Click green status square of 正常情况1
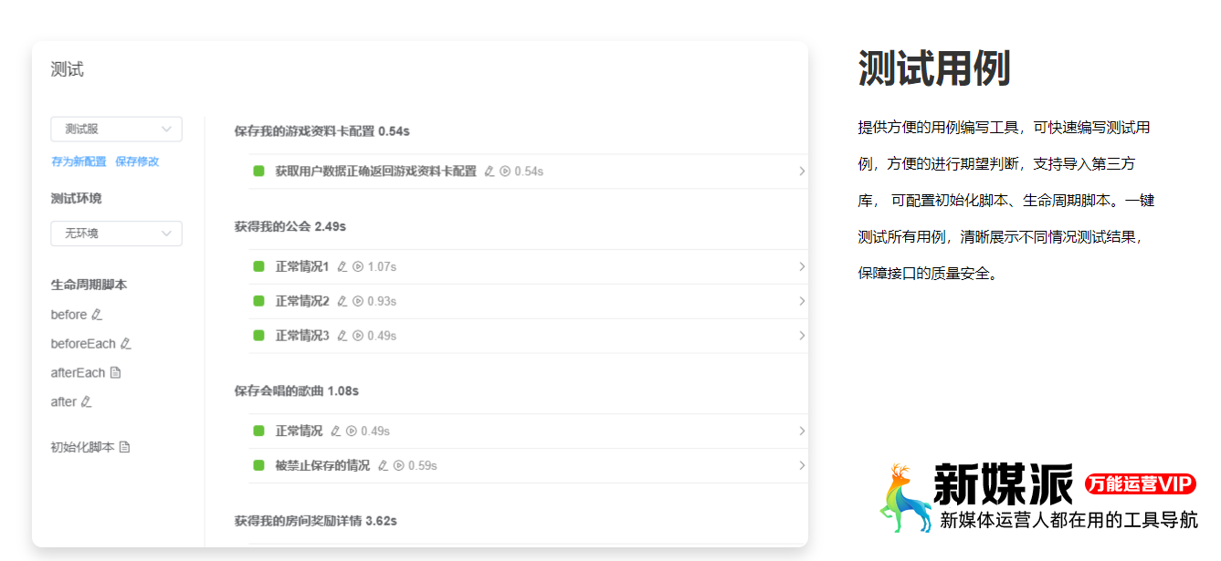 [x=258, y=267]
